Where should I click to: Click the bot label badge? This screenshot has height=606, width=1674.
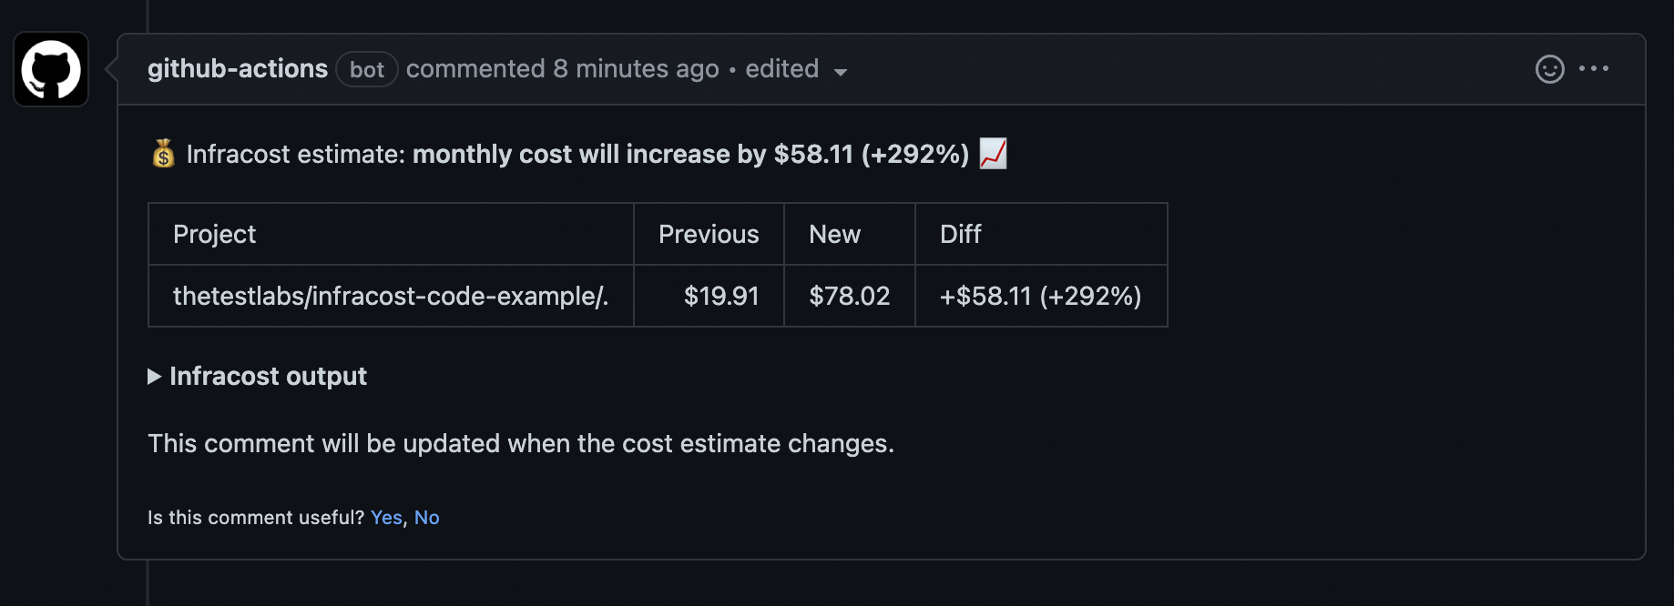(367, 69)
